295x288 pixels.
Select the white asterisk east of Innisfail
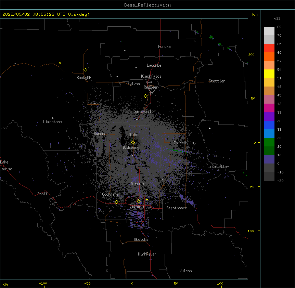pyautogui.click(x=172, y=104)
